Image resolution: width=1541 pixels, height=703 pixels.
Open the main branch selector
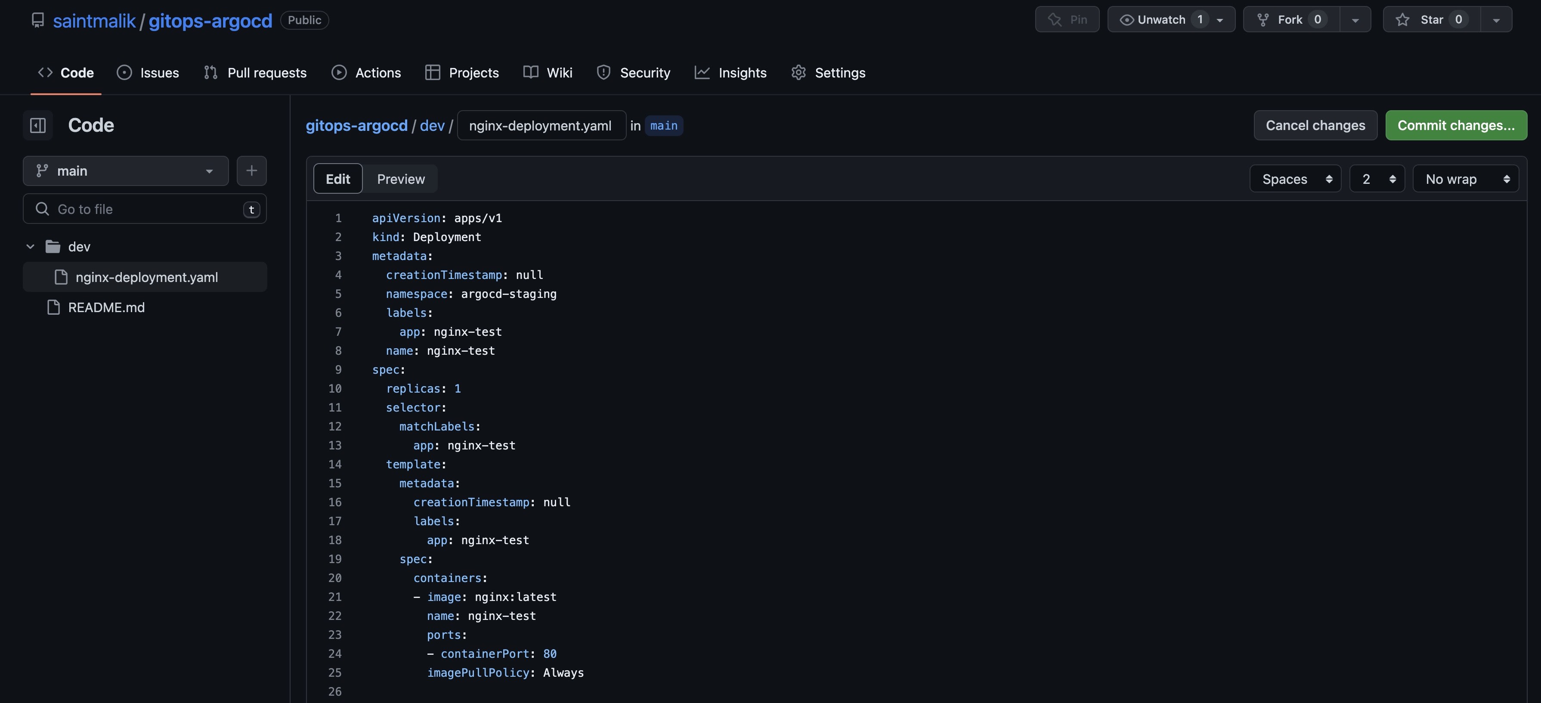pyautogui.click(x=126, y=171)
